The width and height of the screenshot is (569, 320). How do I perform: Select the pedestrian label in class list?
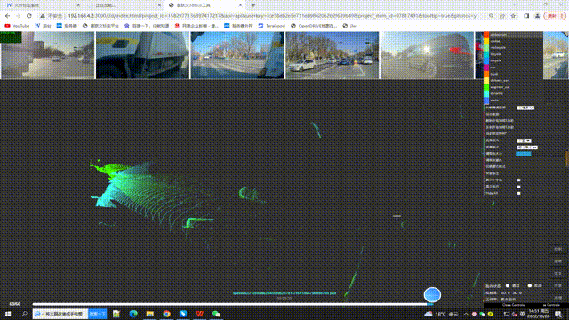click(498, 35)
